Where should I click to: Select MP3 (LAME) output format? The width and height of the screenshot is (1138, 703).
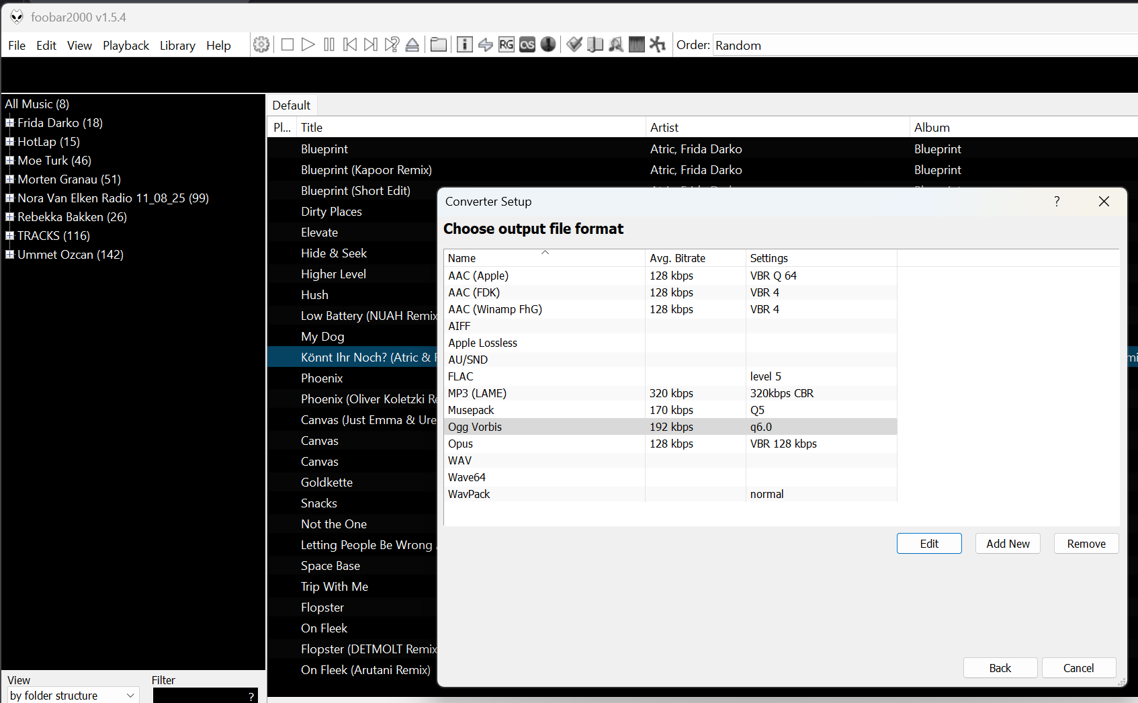670,393
